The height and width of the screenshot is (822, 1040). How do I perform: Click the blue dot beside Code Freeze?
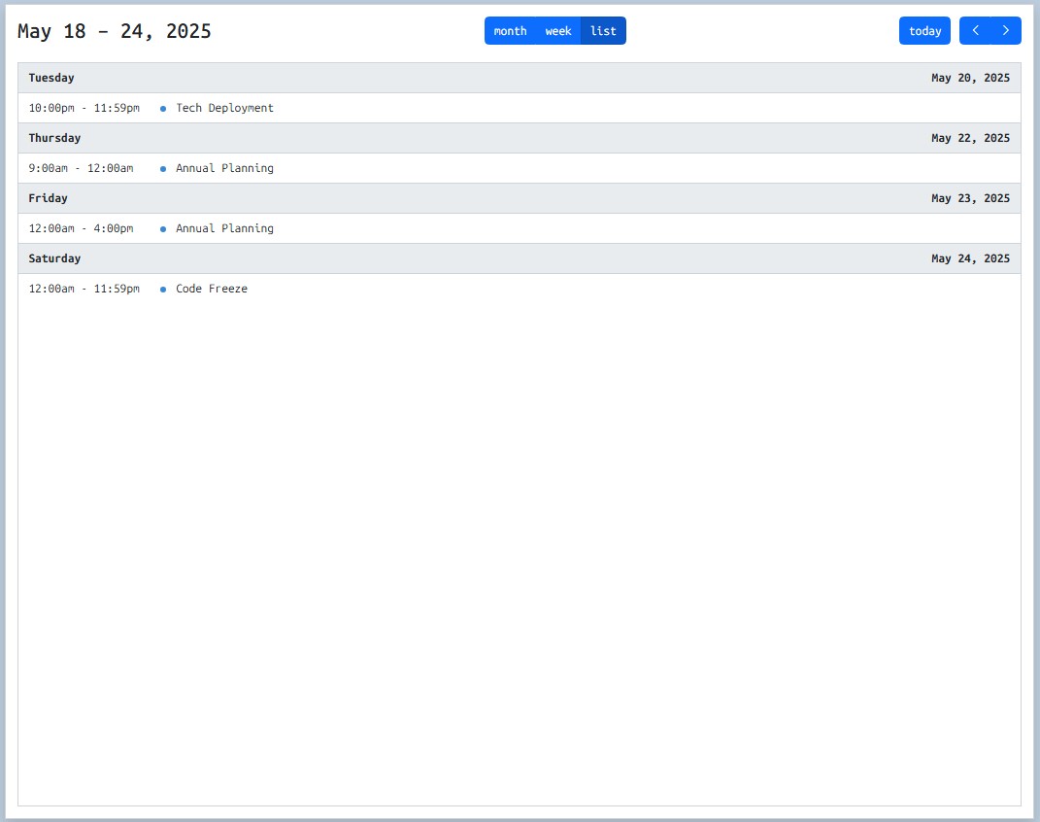163,290
